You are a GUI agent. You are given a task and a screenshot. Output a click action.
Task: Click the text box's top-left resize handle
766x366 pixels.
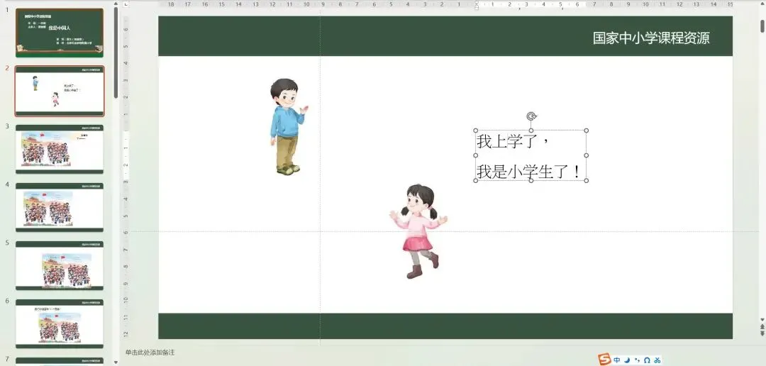(x=476, y=131)
